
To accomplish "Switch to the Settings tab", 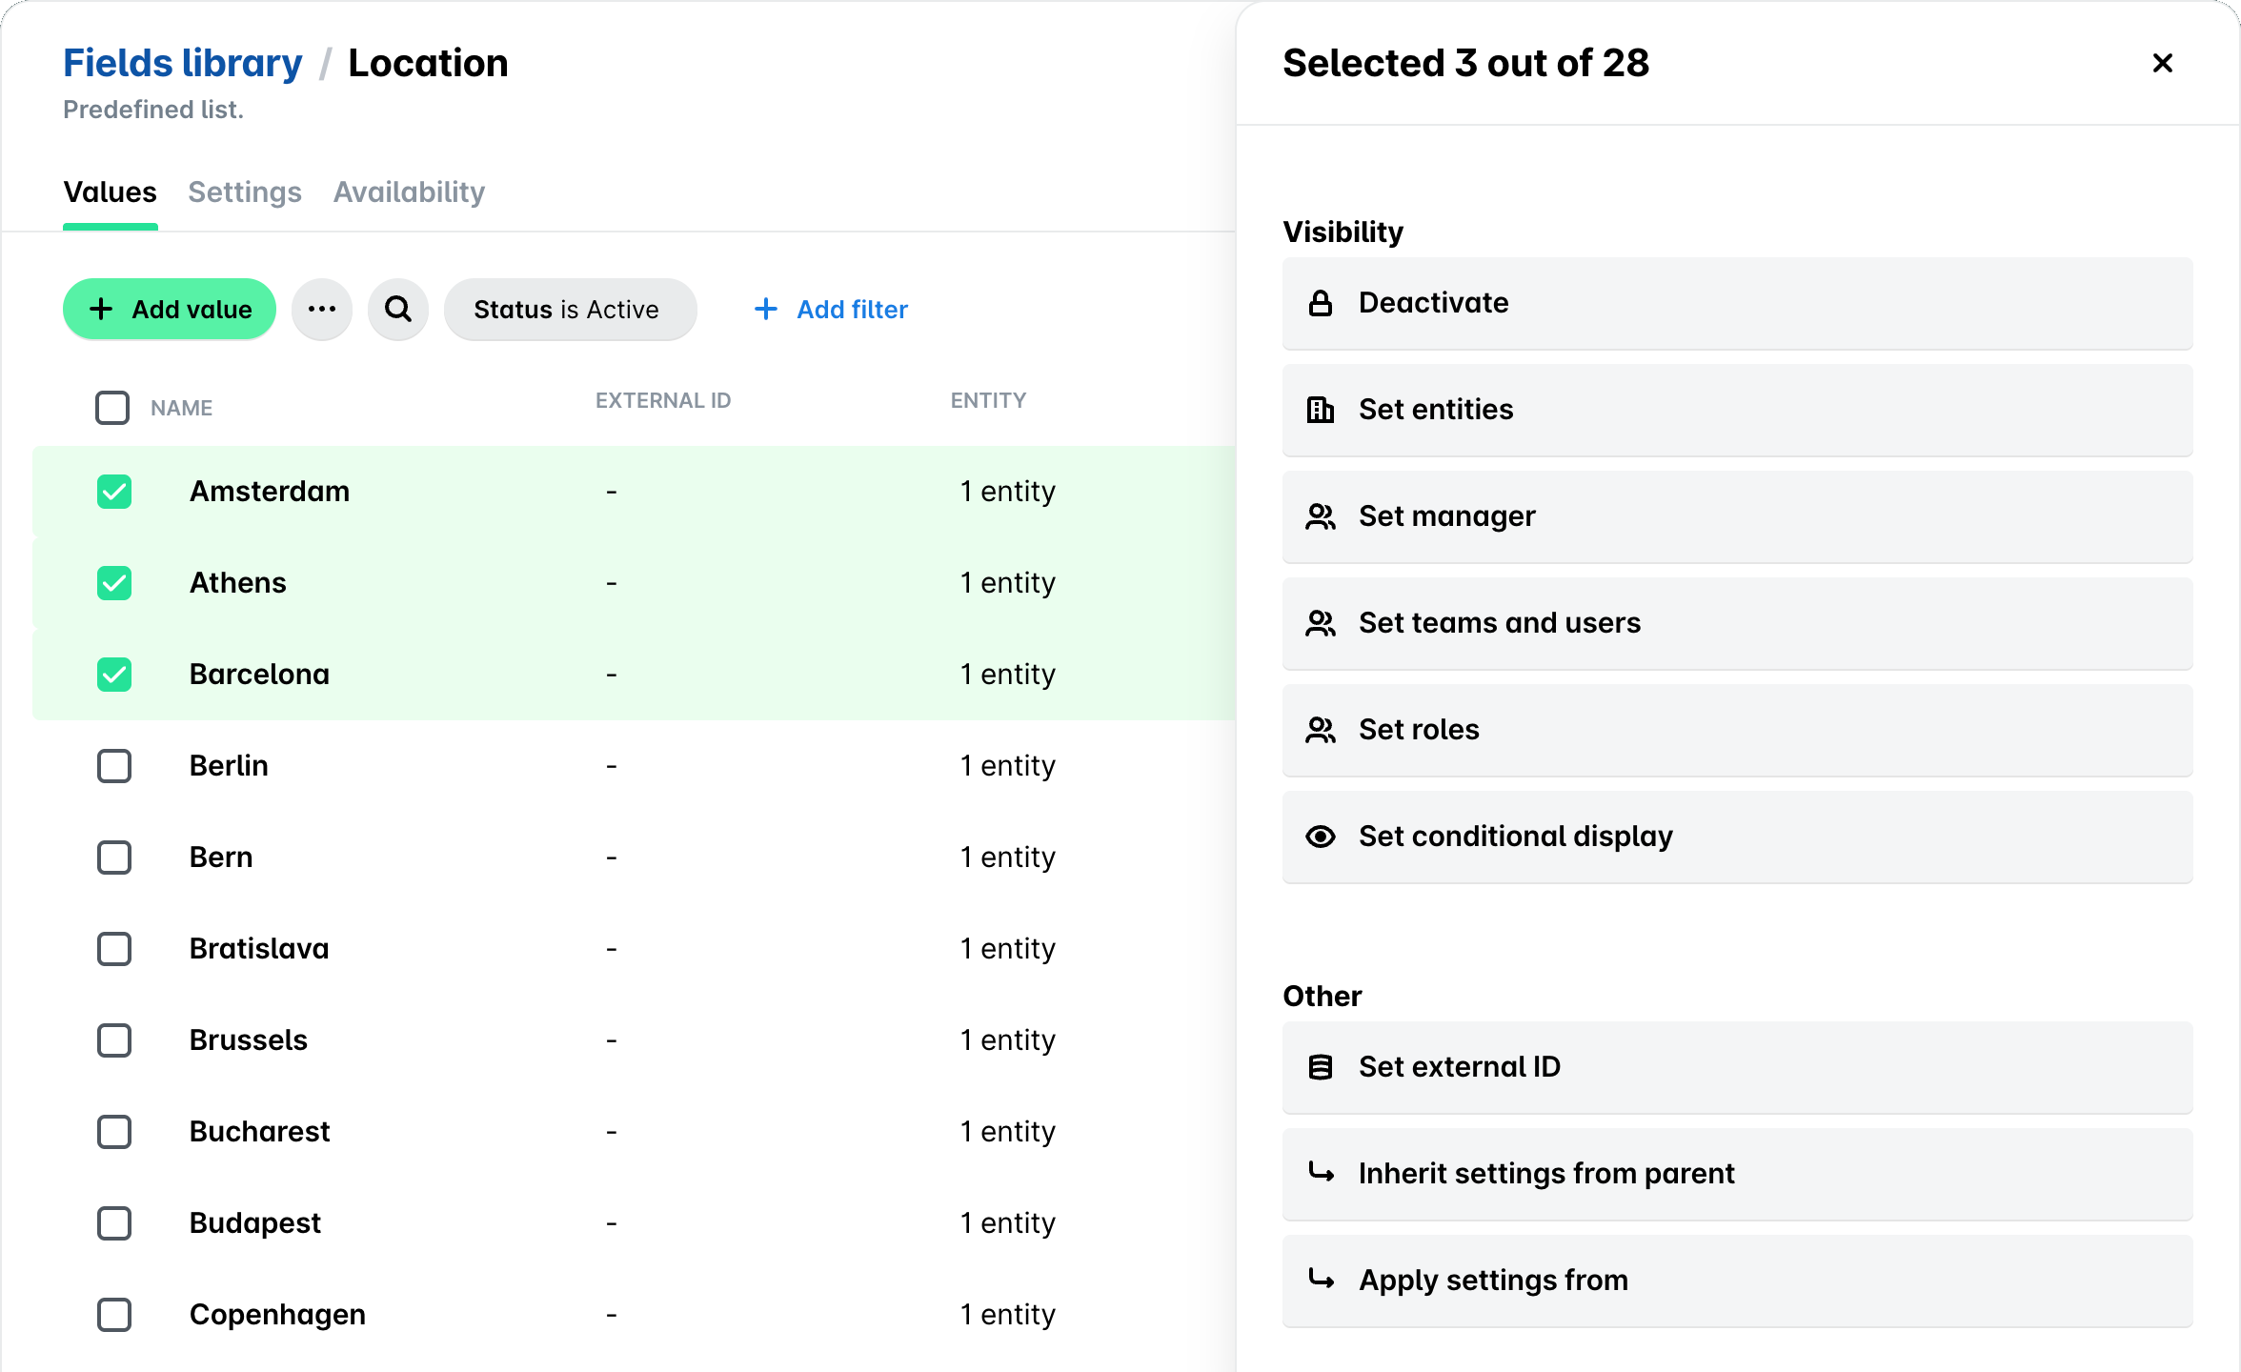I will click(x=245, y=192).
